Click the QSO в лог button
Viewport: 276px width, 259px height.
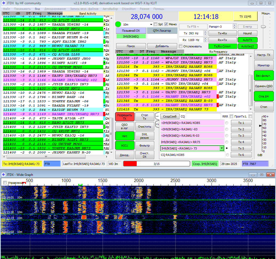[x=125, y=126]
